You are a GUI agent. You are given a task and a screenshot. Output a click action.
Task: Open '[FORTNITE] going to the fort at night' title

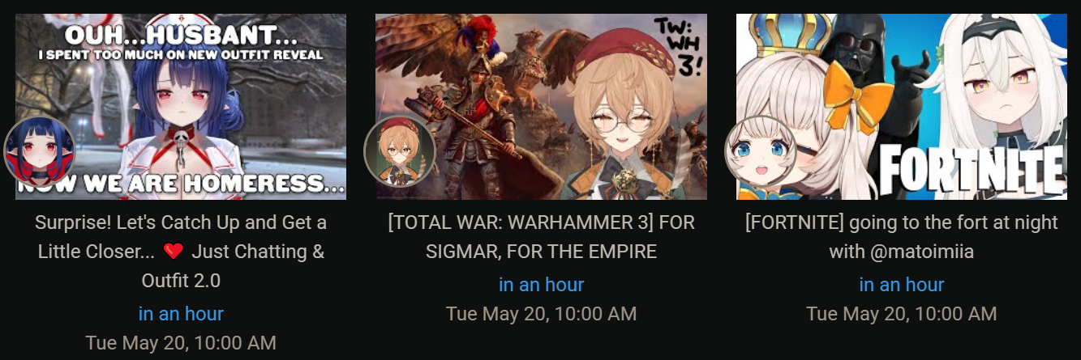point(902,236)
